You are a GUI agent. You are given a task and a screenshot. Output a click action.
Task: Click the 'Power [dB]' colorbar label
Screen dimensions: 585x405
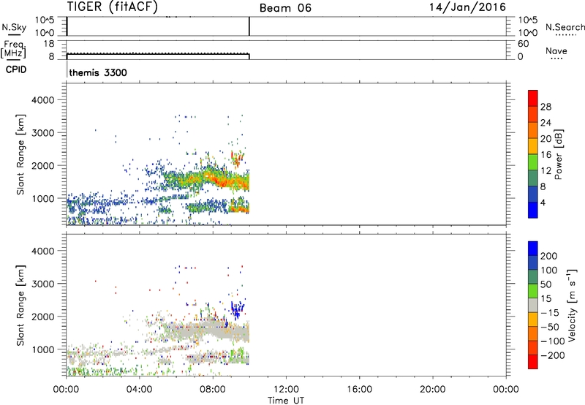(558, 154)
